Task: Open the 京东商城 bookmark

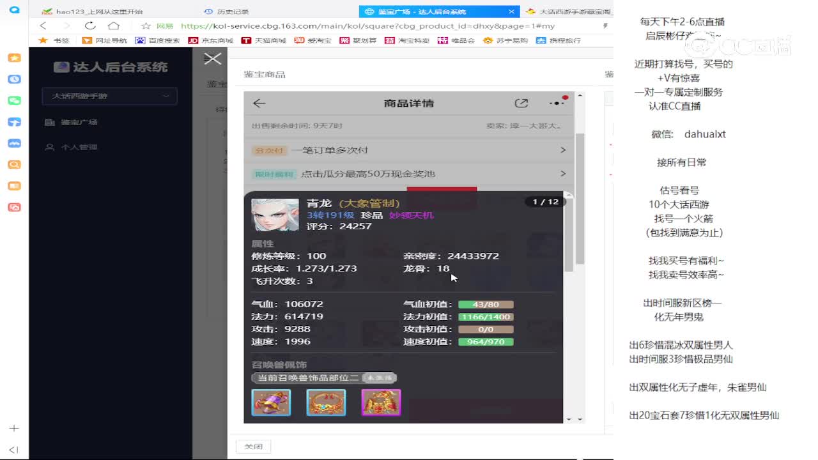Action: [x=211, y=40]
